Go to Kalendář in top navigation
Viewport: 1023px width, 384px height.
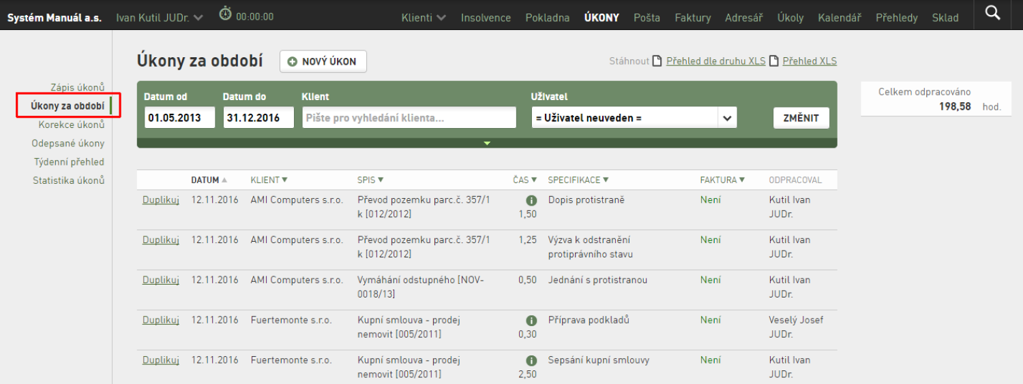(840, 18)
